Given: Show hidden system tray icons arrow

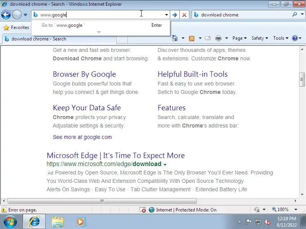Looking at the screenshot, I should [x=240, y=222].
